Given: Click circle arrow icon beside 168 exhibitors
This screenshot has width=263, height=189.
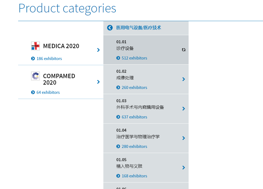Looking at the screenshot, I should (x=118, y=176).
